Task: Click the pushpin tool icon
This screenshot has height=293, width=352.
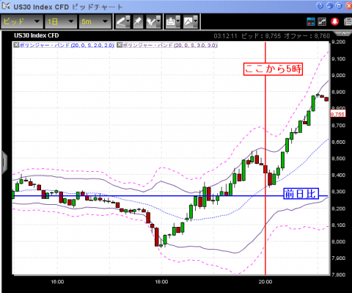Action: click(138, 22)
